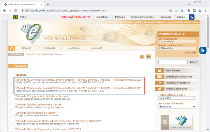Open the profile avatar icon
The height and width of the screenshot is (132, 210).
click(200, 11)
